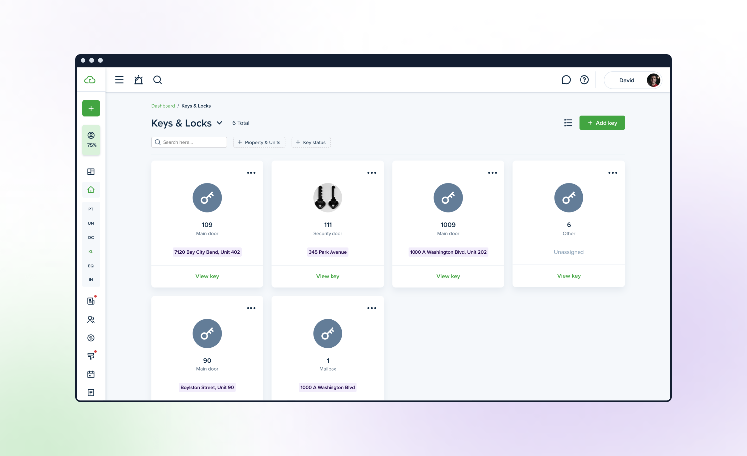Viewport: 747px width, 456px height.
Task: Open the chat messages icon
Action: point(566,80)
